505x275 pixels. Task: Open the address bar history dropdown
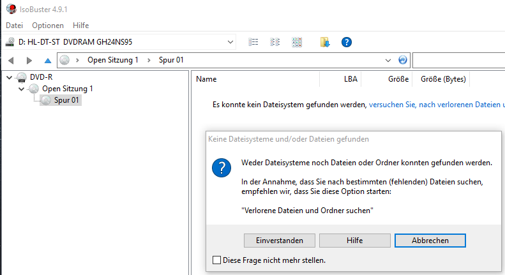[388, 60]
